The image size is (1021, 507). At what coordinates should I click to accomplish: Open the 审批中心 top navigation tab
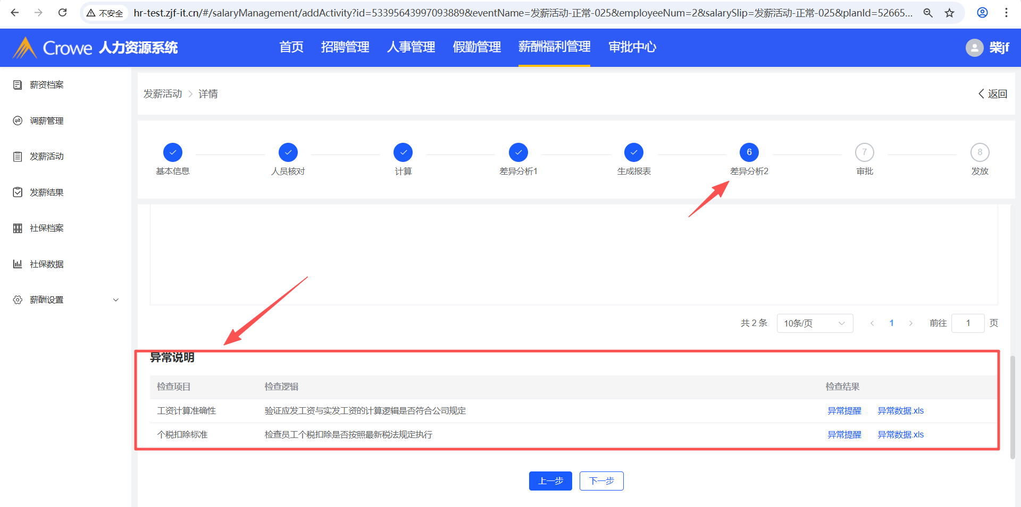point(632,47)
